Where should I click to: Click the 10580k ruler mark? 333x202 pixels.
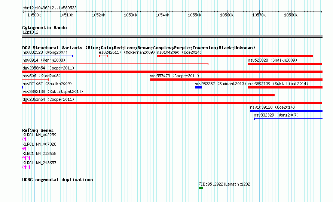point(291,15)
